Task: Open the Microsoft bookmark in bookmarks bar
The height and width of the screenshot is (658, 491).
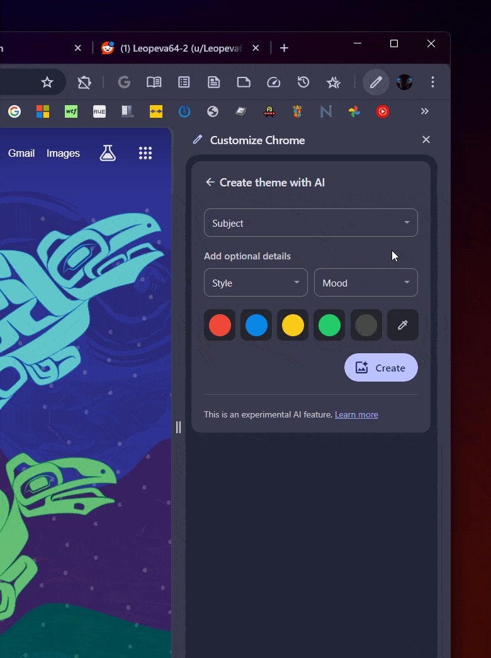Action: click(43, 111)
